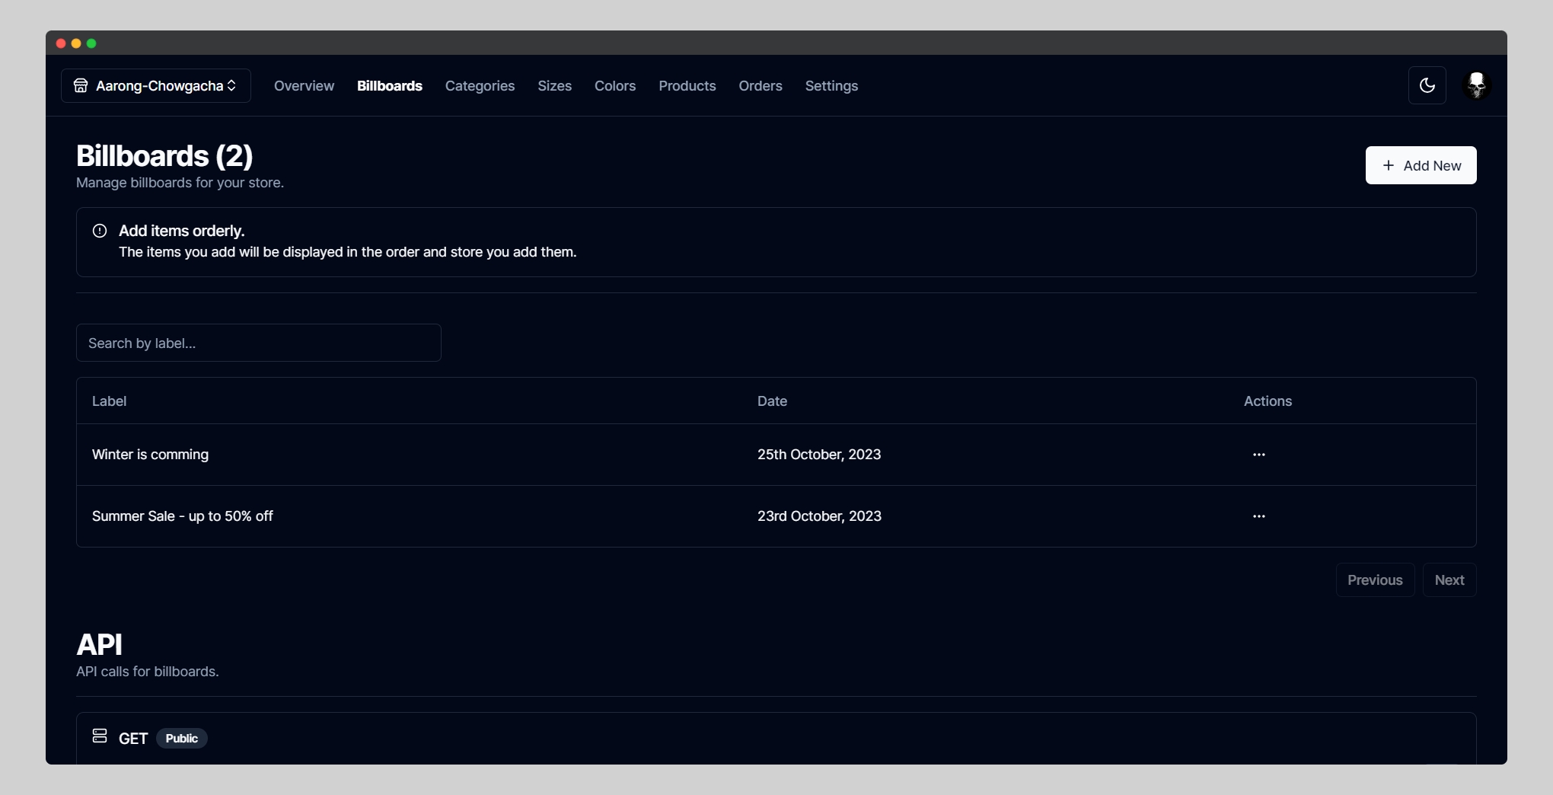Click the server icon beside GET
Viewport: 1553px width, 795px height.
(100, 736)
